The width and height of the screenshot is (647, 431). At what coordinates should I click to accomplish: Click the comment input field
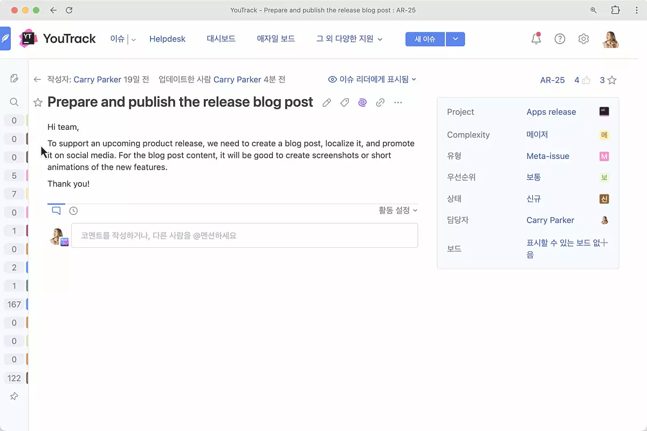point(245,235)
